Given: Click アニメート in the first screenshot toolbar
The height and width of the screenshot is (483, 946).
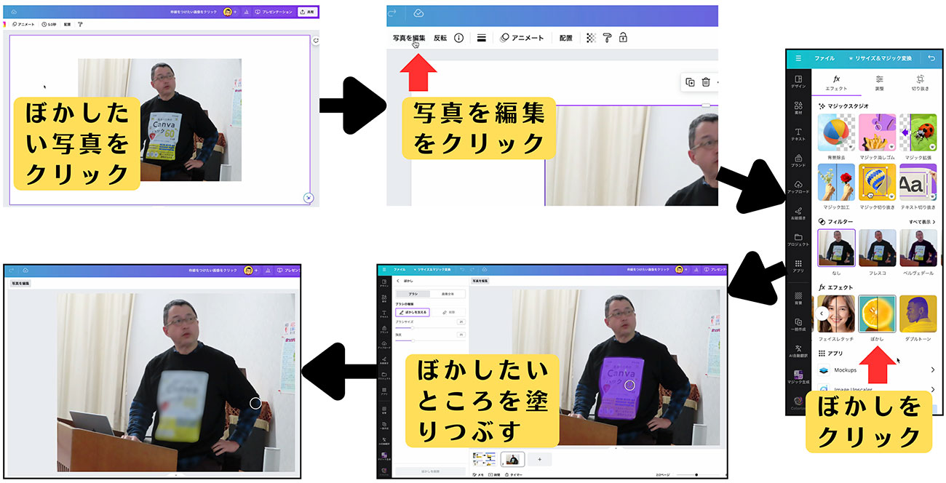Looking at the screenshot, I should (23, 24).
